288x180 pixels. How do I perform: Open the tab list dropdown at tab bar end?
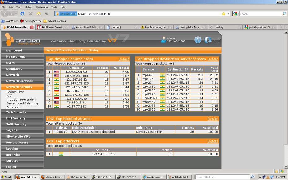point(286,27)
